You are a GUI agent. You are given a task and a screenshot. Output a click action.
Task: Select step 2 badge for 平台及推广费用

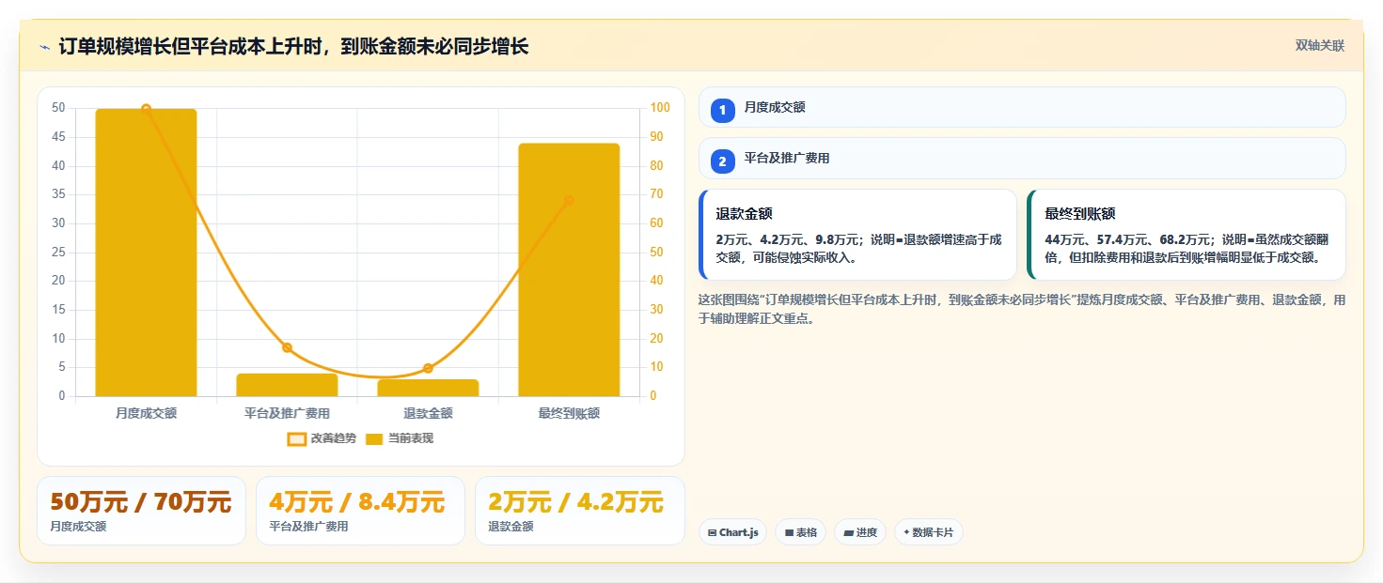point(722,161)
